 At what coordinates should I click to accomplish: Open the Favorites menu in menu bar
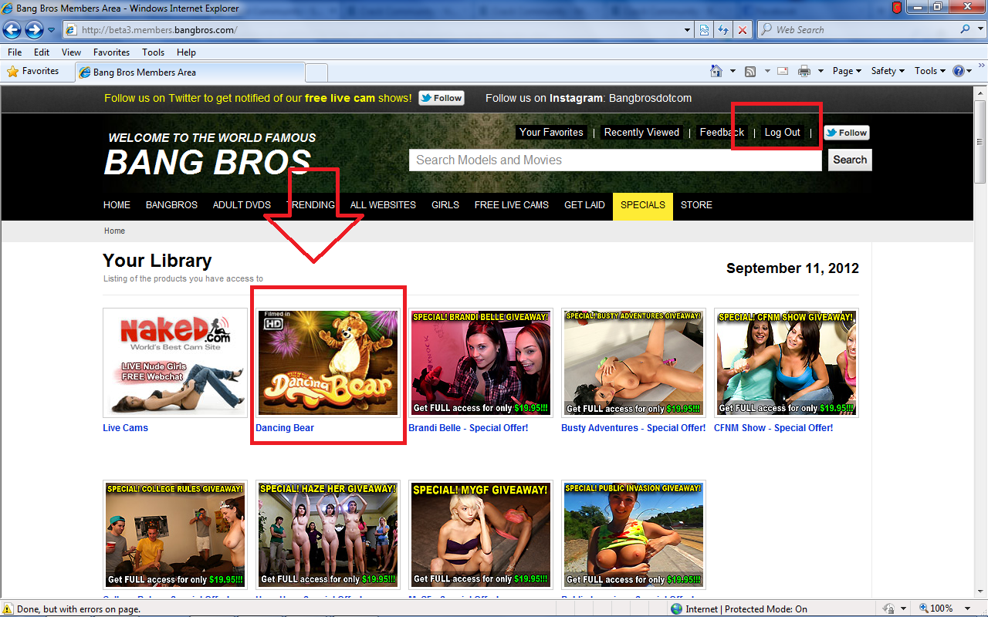pos(112,52)
